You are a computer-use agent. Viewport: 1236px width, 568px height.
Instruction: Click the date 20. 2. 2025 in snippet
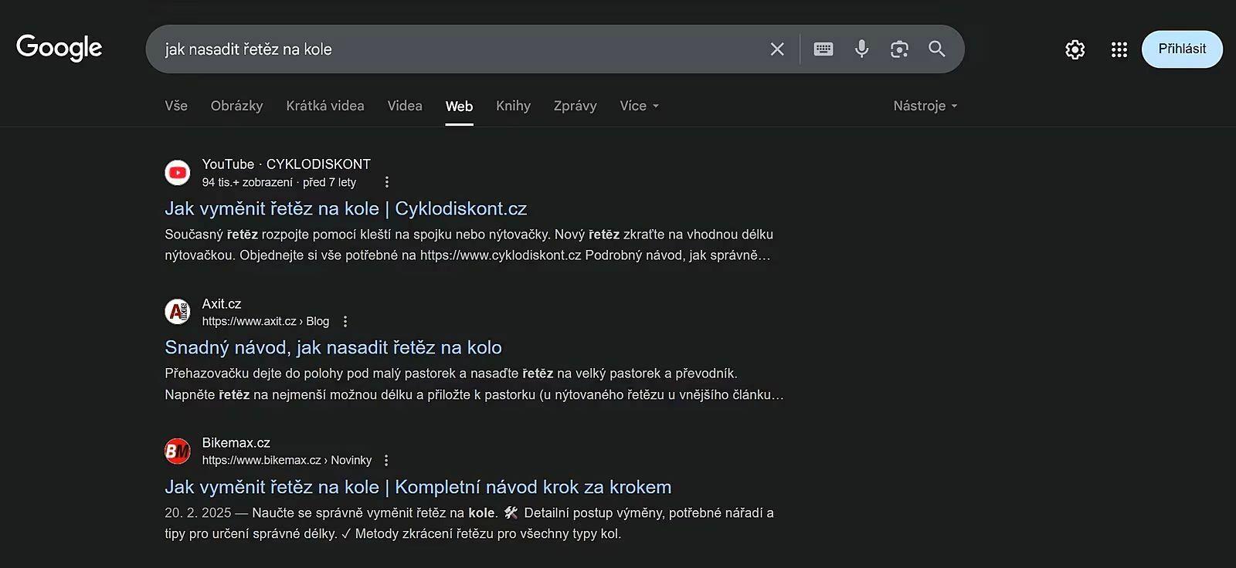pyautogui.click(x=198, y=512)
